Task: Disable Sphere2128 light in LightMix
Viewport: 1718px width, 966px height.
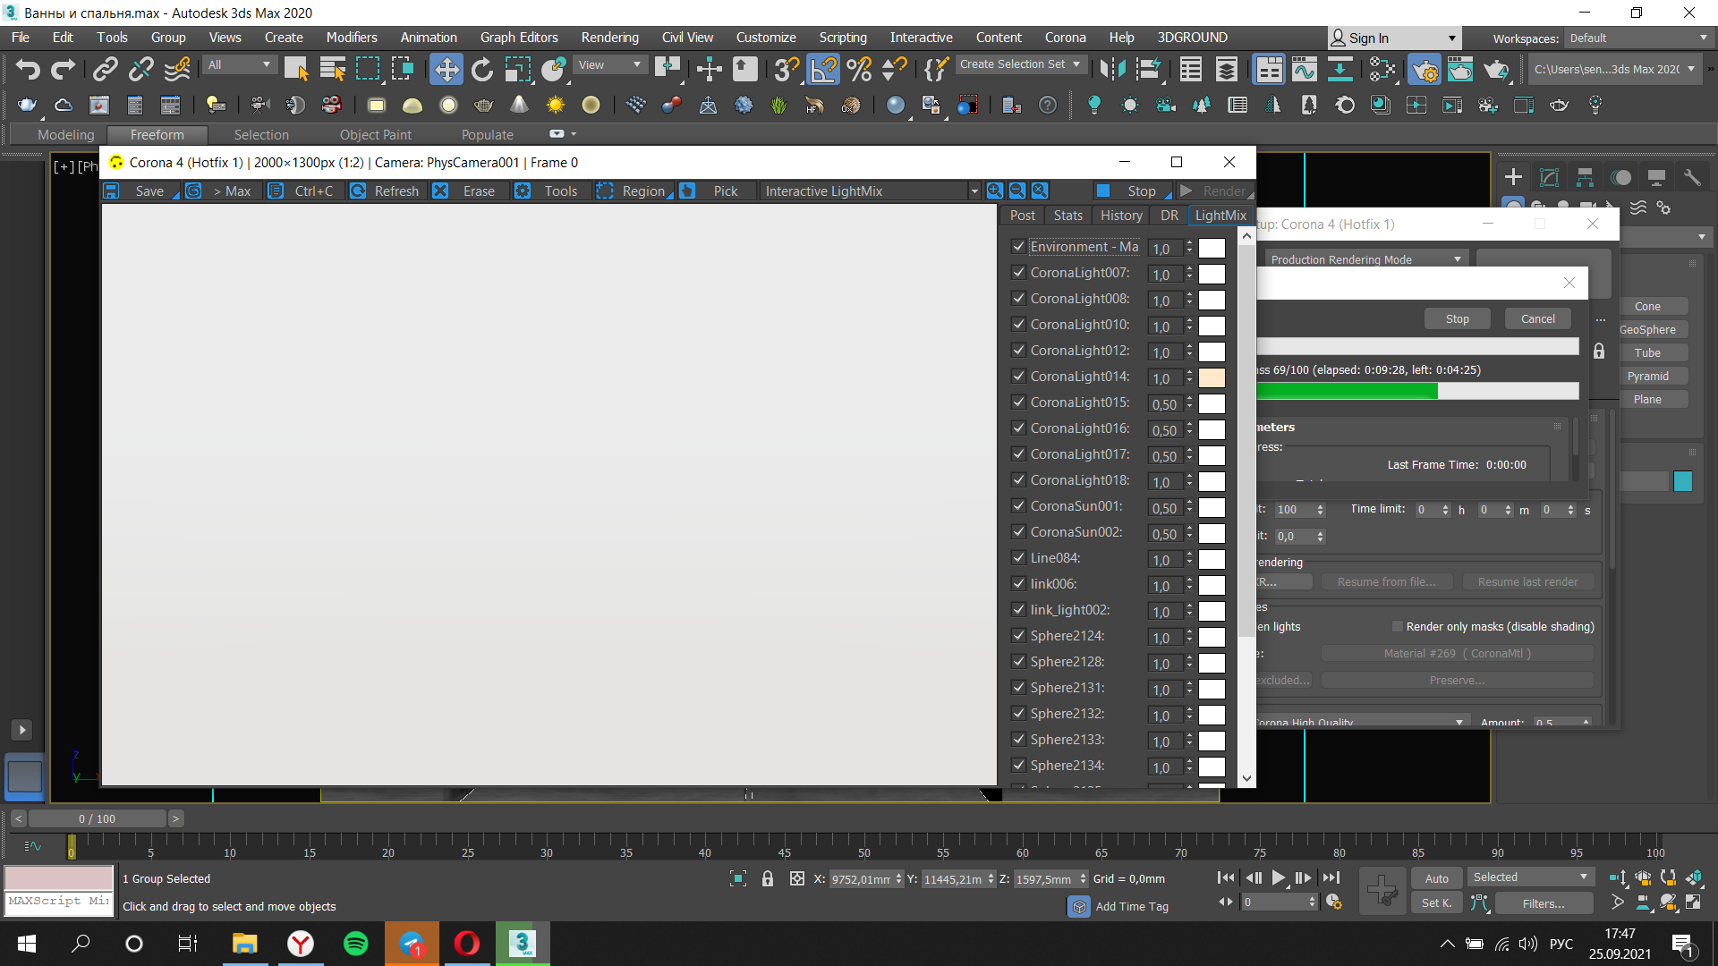Action: click(1018, 660)
